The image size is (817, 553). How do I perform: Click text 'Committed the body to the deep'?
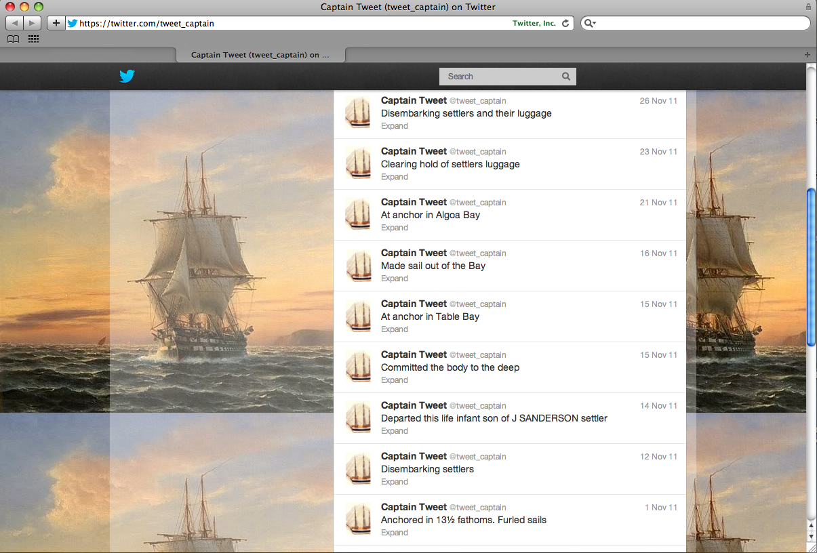coord(450,367)
